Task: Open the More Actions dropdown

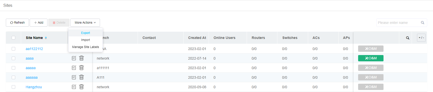Action: [x=85, y=23]
